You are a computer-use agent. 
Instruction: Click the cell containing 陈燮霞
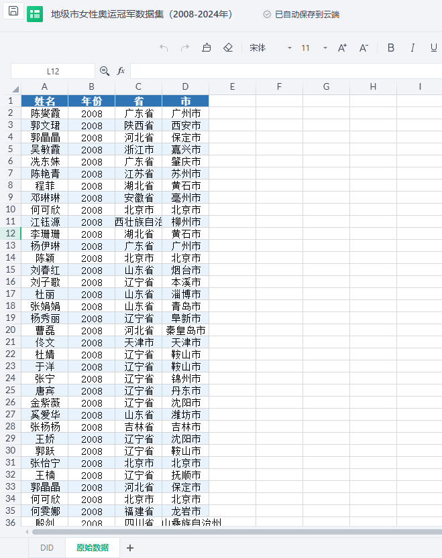[x=44, y=113]
